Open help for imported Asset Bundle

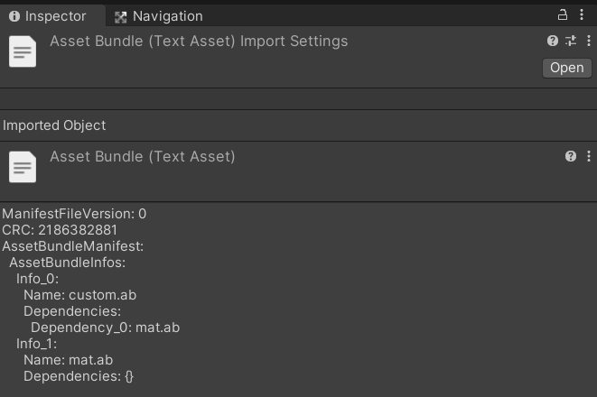point(571,156)
